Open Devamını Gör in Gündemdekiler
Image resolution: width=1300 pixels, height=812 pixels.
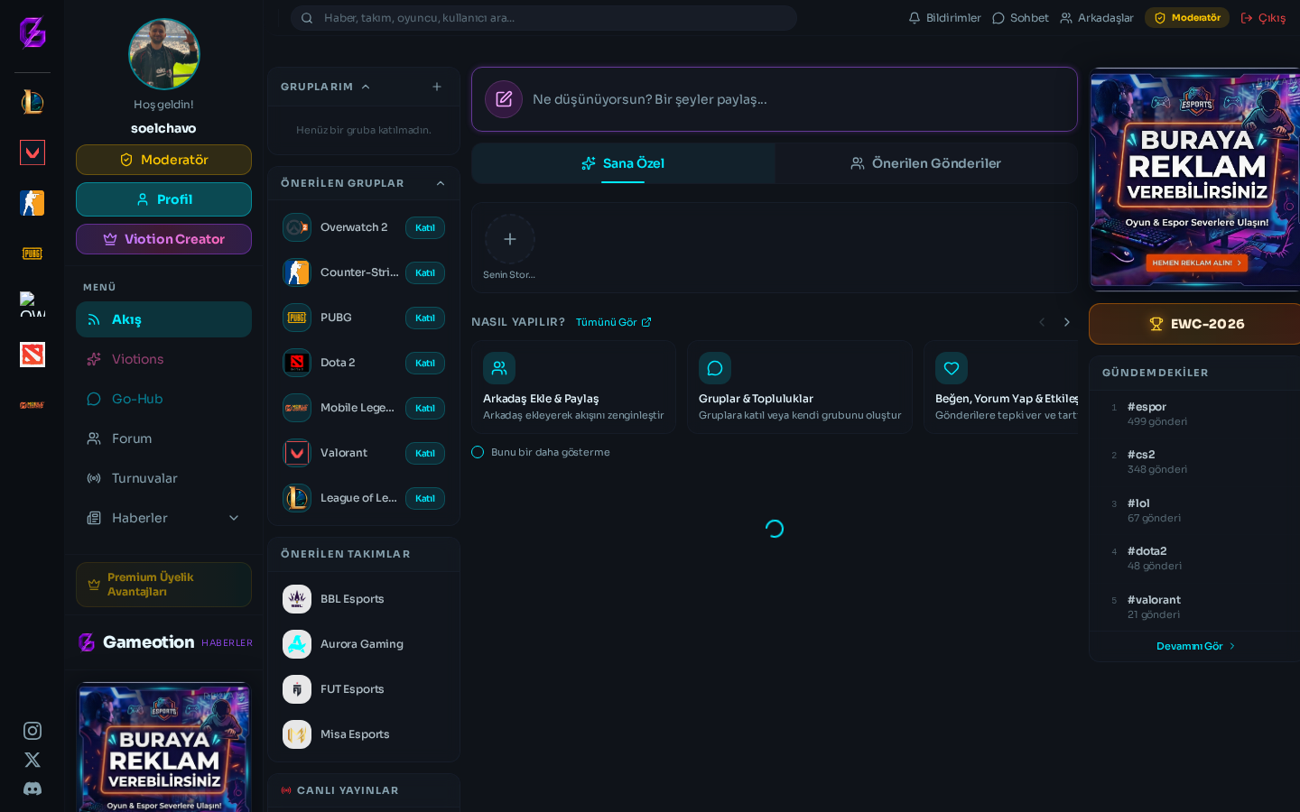[x=1195, y=646]
